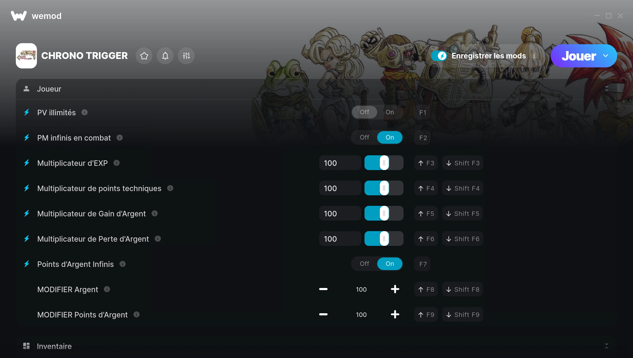
Task: Click the WeMod logo icon
Action: 19,16
